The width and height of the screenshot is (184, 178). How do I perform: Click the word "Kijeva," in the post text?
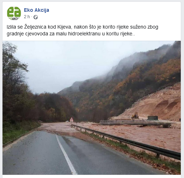[x=65, y=27]
